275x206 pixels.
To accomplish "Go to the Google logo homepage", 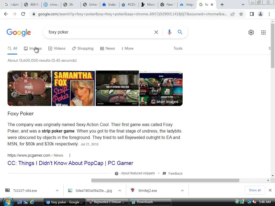I will pos(19,32).
